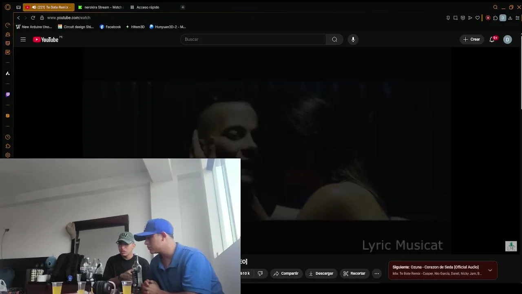Click LMC channel watermark in video
Screen dimensions: 522x294
pos(511,246)
